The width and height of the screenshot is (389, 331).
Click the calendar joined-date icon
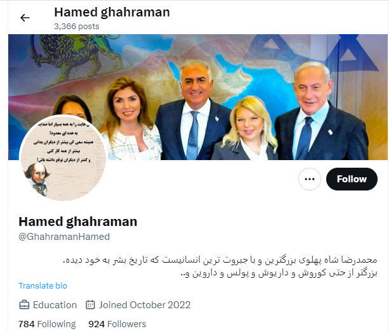pyautogui.click(x=90, y=305)
